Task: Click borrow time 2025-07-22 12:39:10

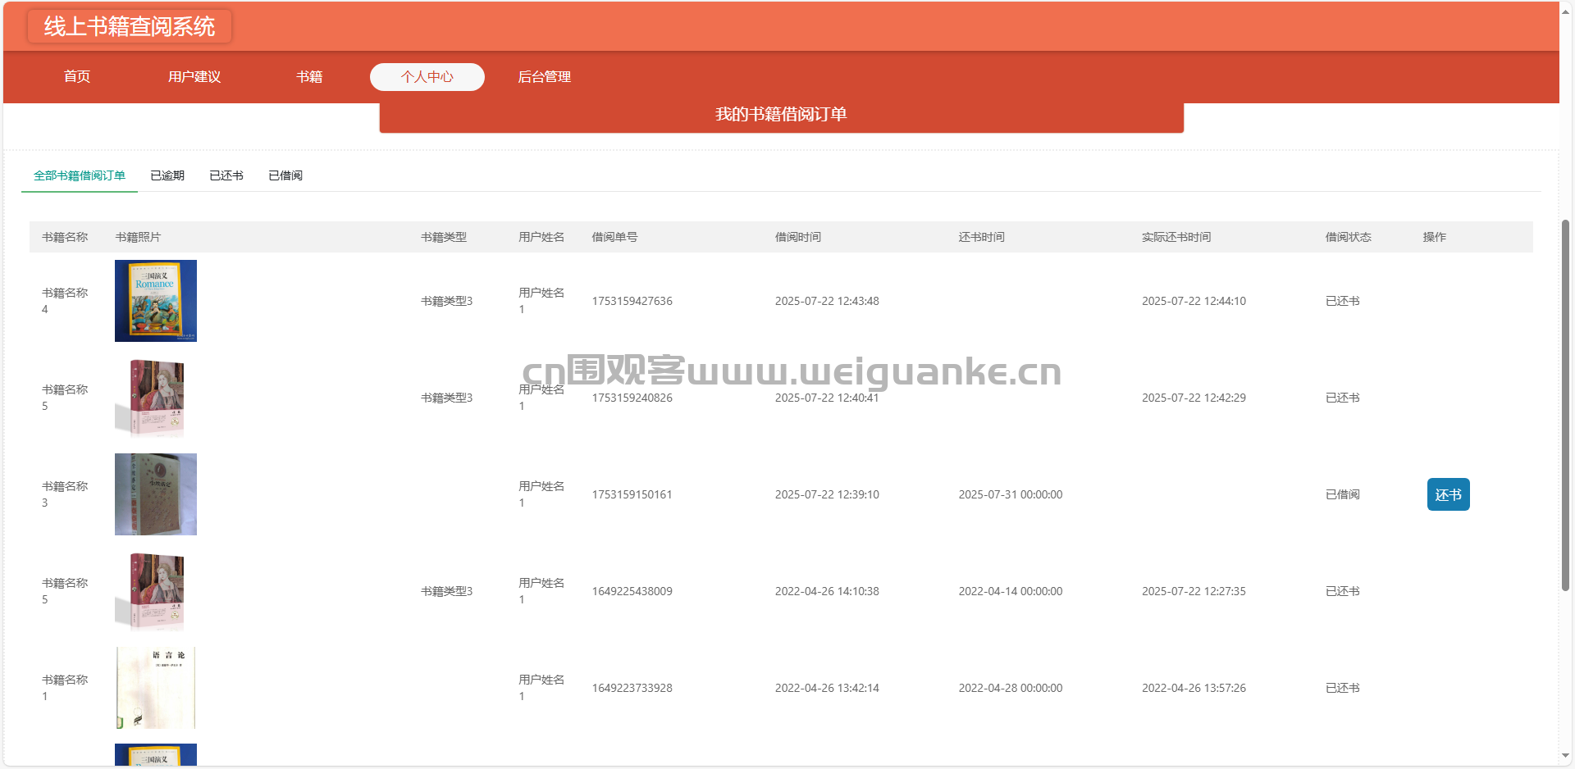Action: (827, 494)
